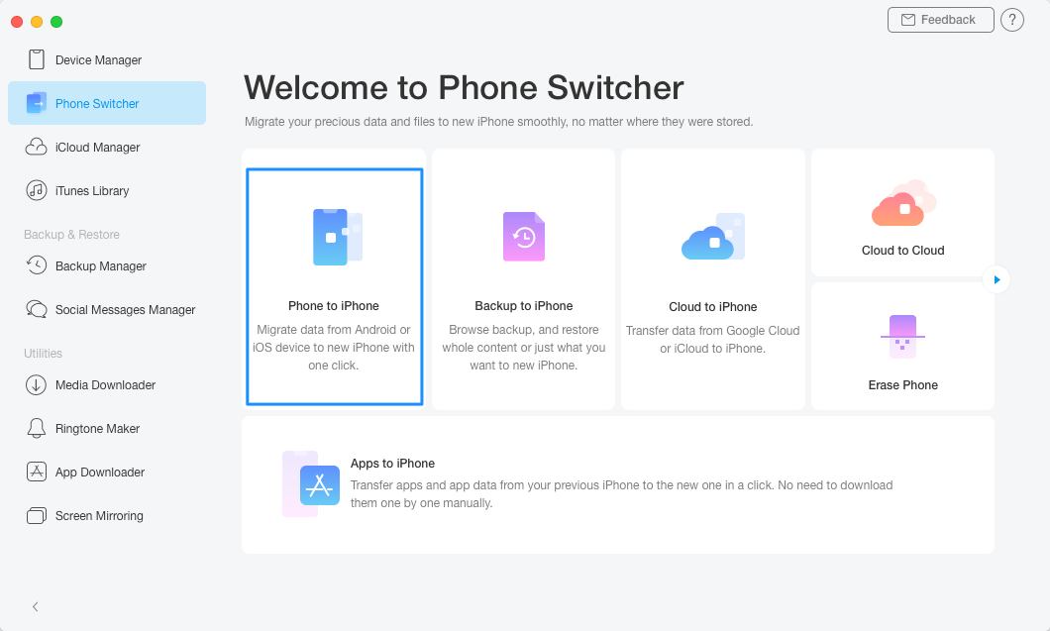
Task: Collapse the sidebar with the left chevron
Action: pos(35,607)
